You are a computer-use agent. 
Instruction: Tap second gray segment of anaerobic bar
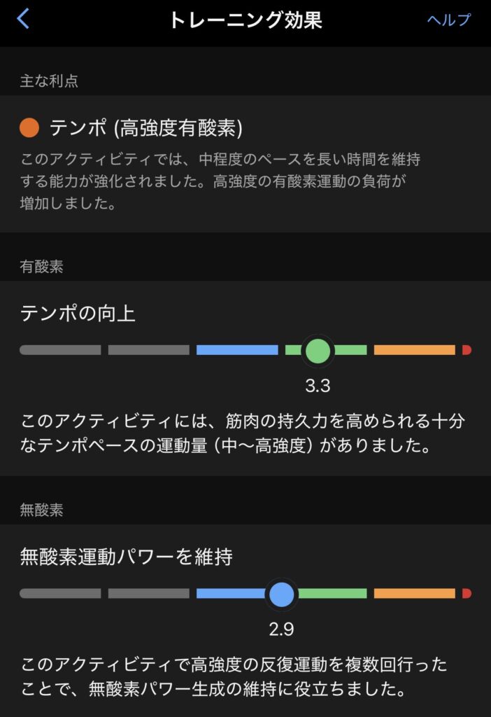click(148, 594)
